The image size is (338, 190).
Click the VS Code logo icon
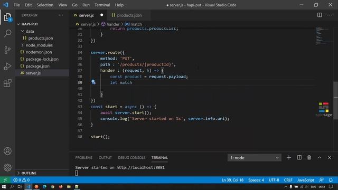pyautogui.click(x=6, y=5)
